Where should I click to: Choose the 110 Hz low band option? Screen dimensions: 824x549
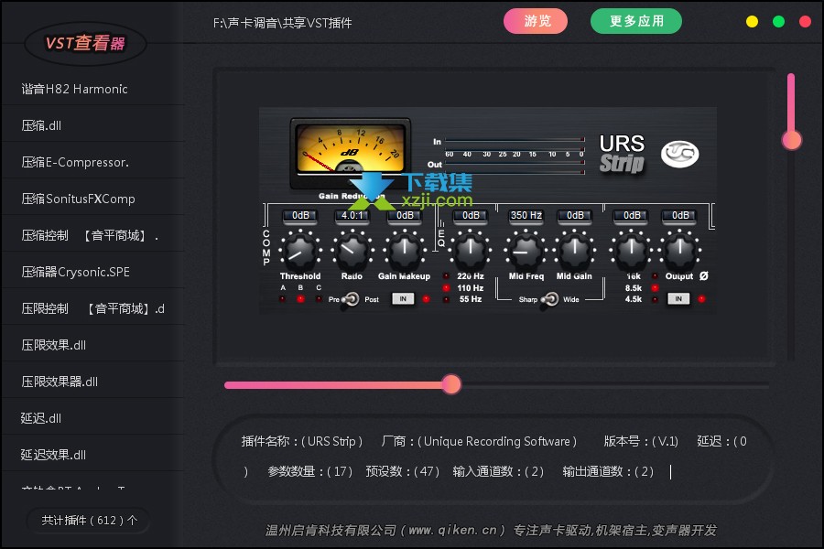click(470, 288)
